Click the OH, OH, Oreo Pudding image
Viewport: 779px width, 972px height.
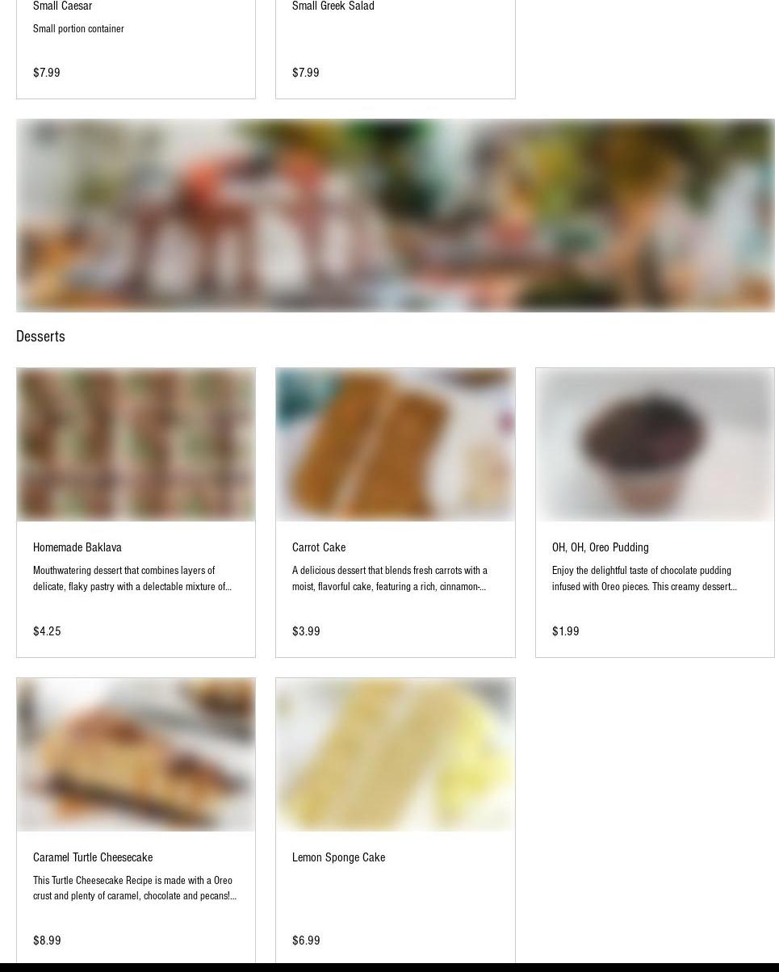click(655, 445)
